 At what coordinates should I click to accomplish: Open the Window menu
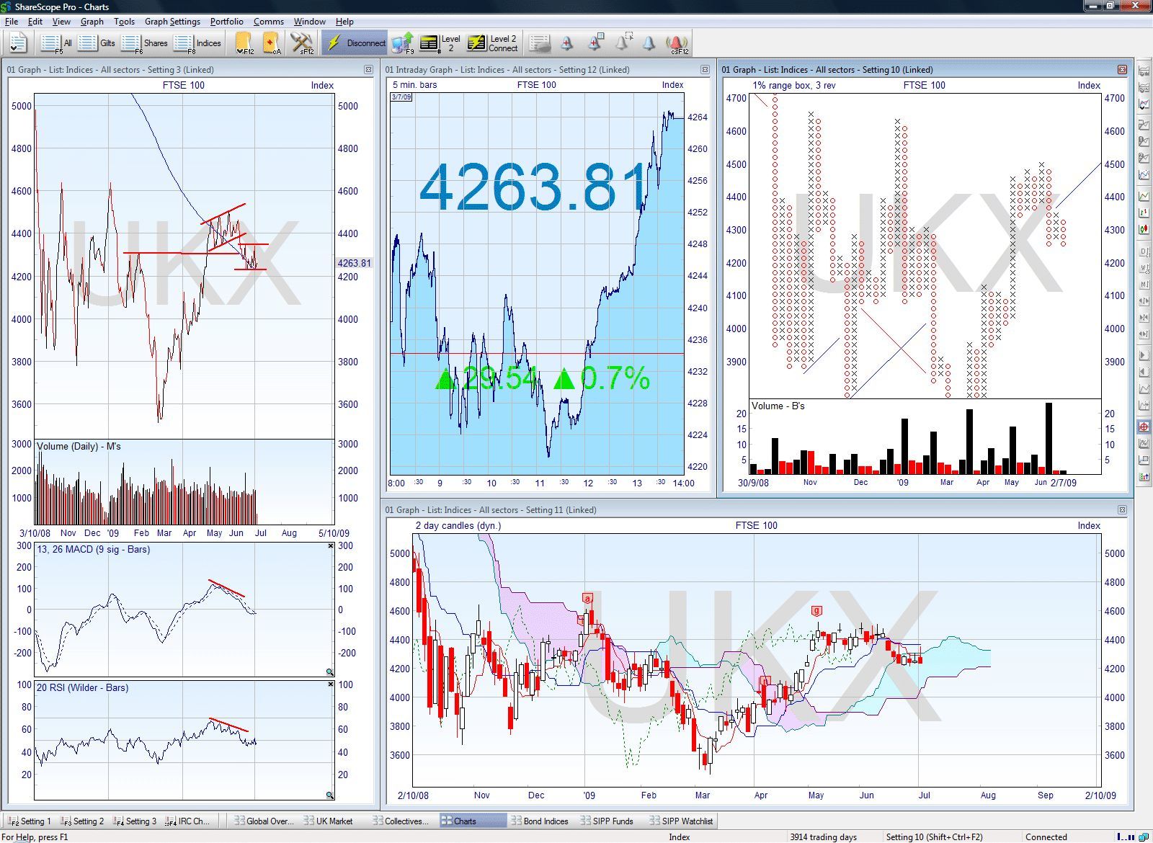(310, 22)
